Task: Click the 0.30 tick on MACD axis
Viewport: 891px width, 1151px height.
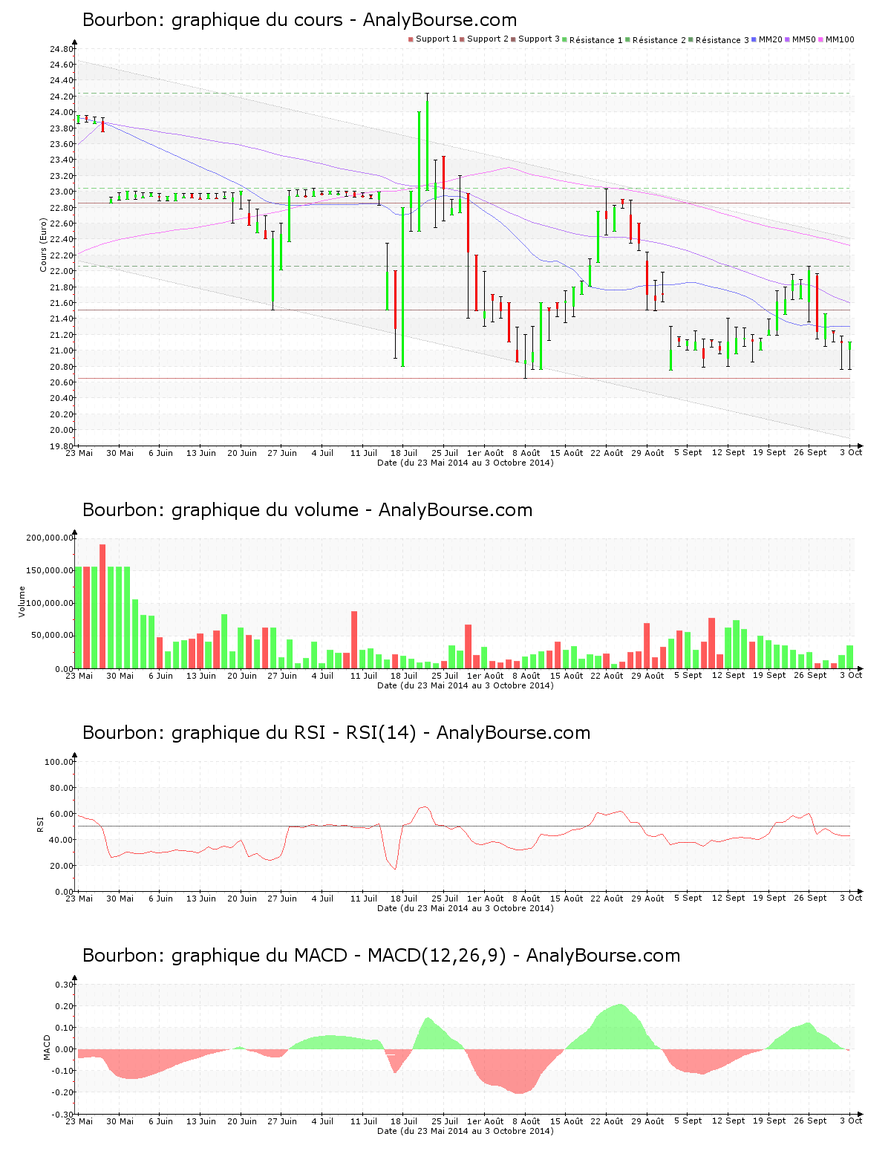Action: pyautogui.click(x=65, y=985)
